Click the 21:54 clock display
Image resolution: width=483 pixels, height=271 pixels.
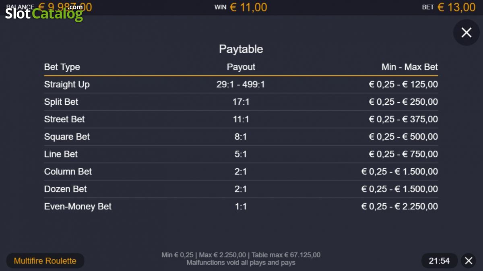tap(439, 261)
